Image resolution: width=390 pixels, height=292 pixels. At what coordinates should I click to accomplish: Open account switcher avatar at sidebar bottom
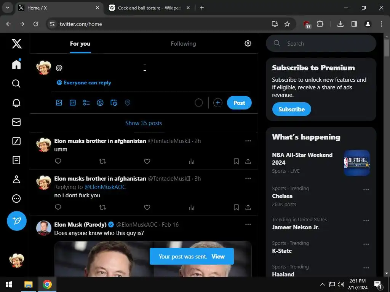pos(17,260)
